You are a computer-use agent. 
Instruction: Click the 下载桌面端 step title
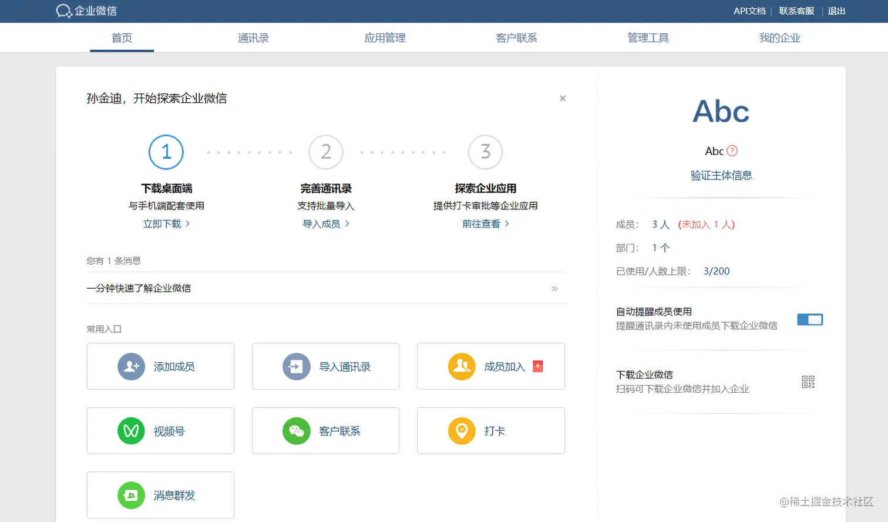pos(166,188)
